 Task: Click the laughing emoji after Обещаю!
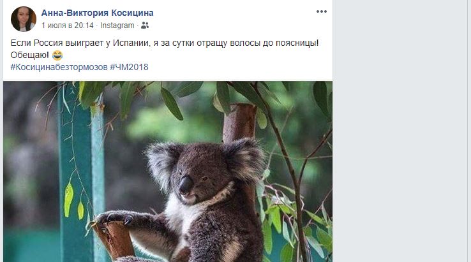pos(57,55)
